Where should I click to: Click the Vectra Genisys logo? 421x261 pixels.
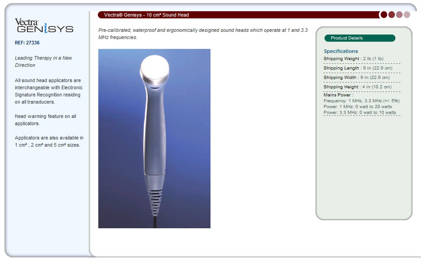tap(44, 26)
